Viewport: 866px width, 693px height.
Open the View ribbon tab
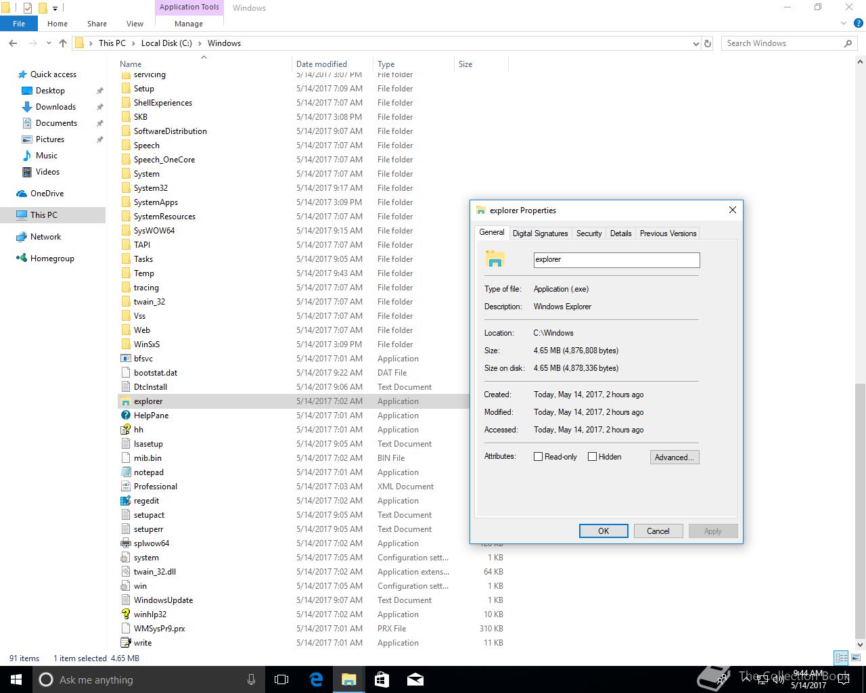pos(135,24)
